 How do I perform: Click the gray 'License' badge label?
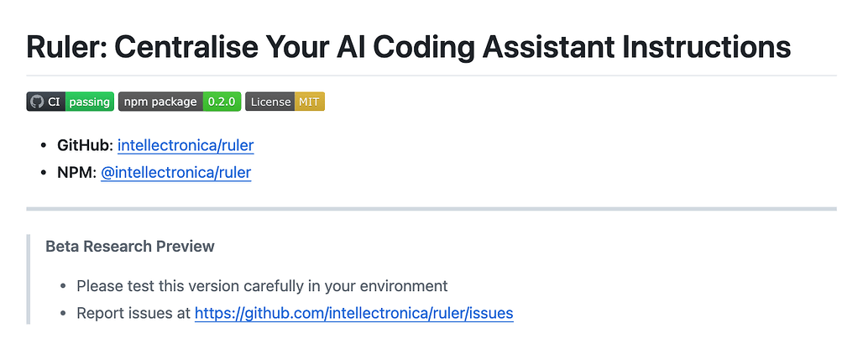tap(270, 102)
